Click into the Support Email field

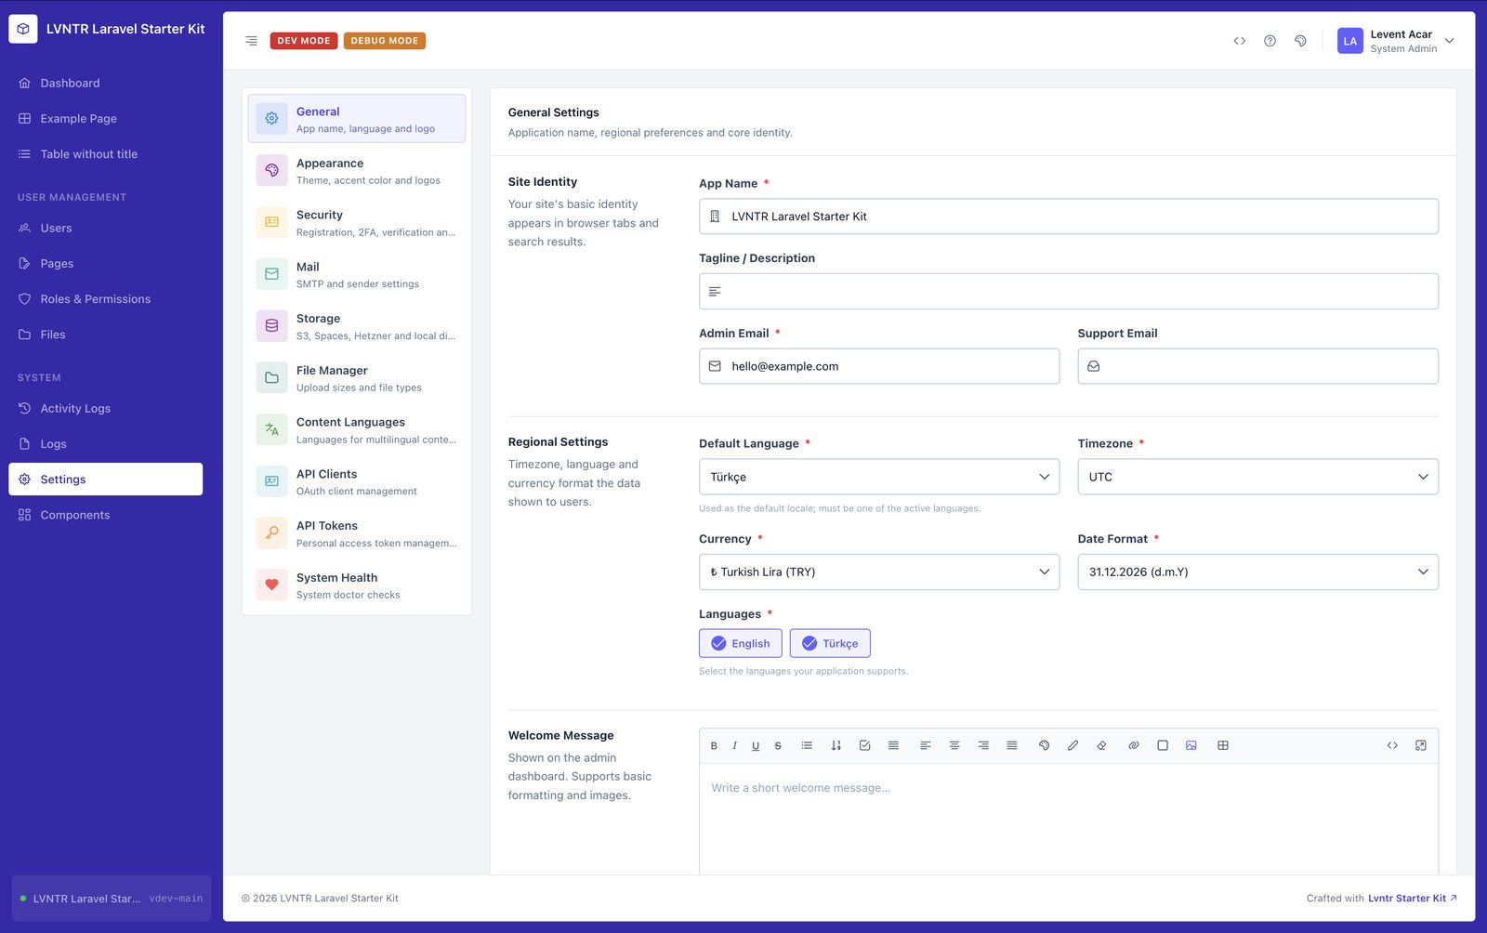point(1257,366)
